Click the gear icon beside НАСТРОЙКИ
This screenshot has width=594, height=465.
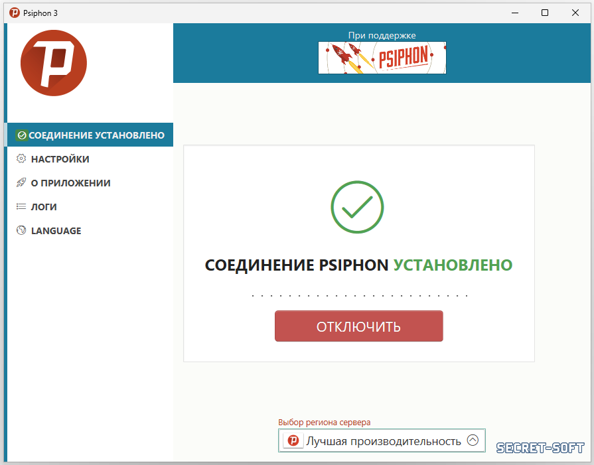coord(21,159)
